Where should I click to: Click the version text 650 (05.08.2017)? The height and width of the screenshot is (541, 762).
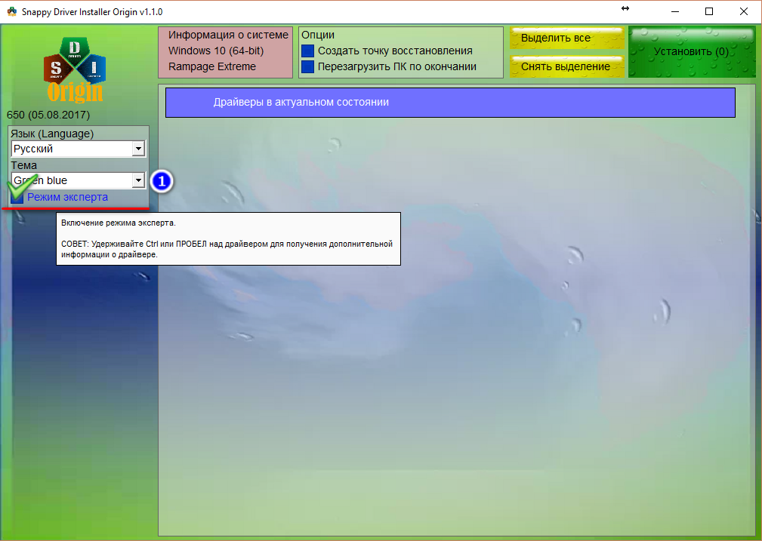[48, 115]
